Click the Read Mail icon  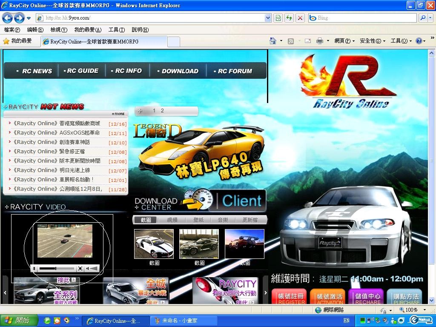coord(308,41)
